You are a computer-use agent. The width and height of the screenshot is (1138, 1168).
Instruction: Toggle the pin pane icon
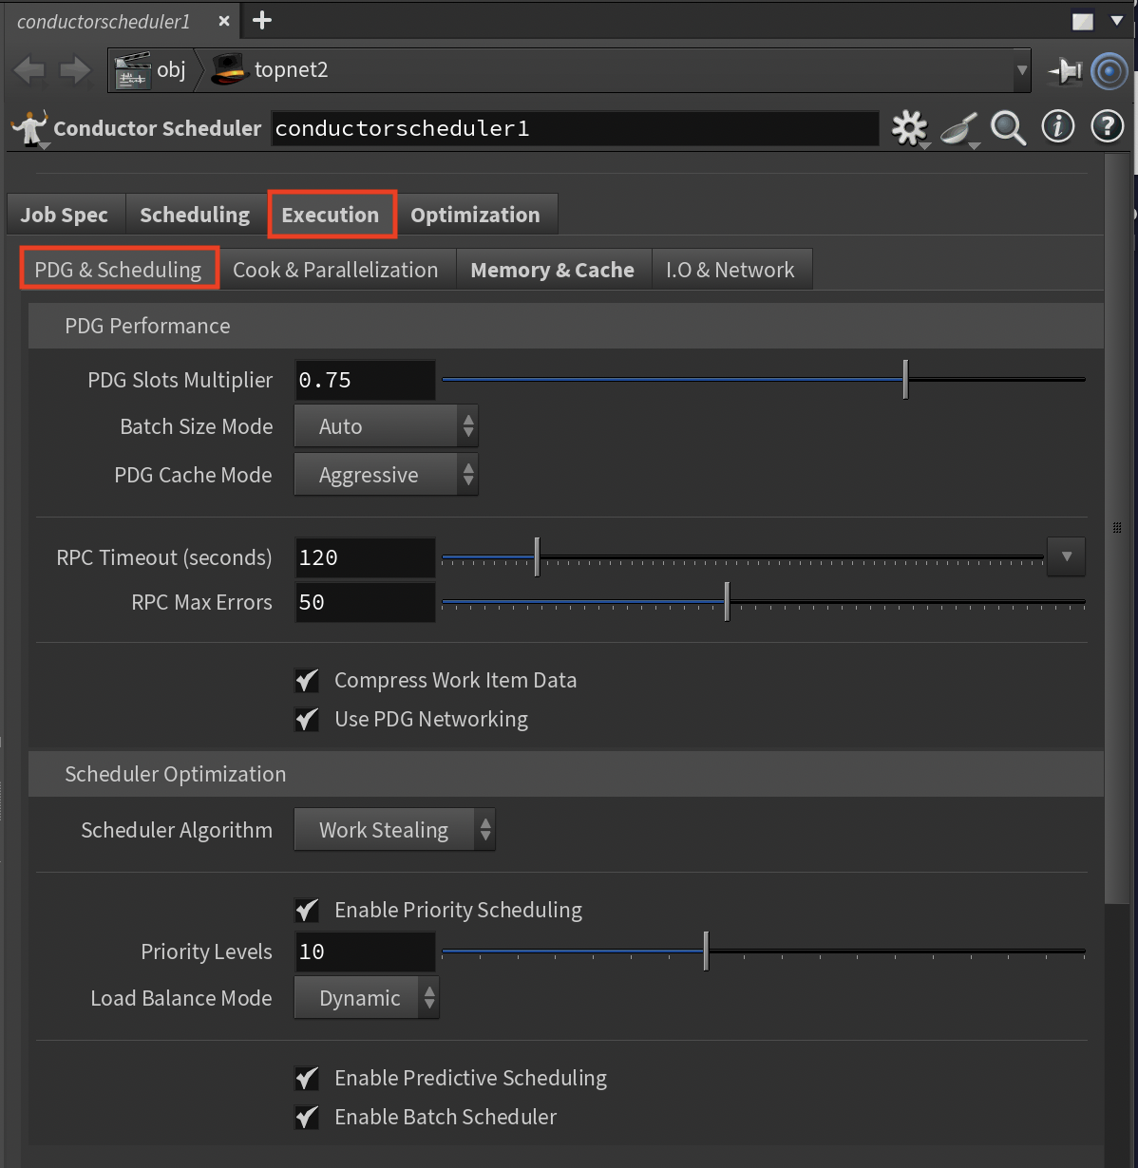click(1065, 70)
